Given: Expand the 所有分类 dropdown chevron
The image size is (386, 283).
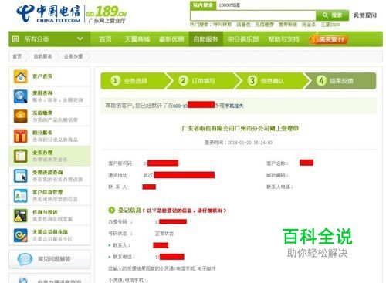Looking at the screenshot, I should (x=80, y=39).
